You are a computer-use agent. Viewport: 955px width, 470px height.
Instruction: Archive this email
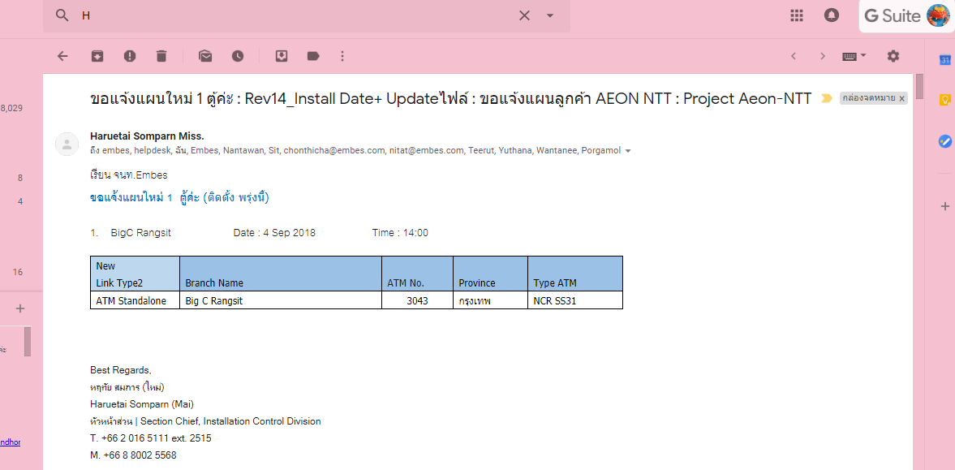97,56
